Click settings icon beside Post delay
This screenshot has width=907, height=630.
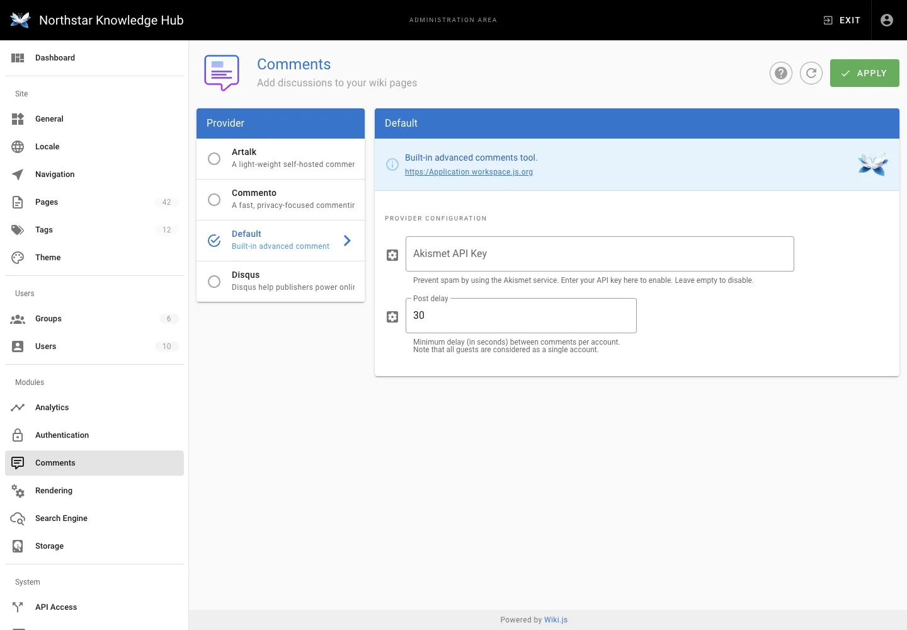point(392,317)
